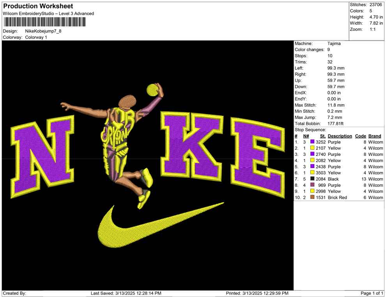
Task: Click the black swatch in stop row 7
Action: coord(312,179)
